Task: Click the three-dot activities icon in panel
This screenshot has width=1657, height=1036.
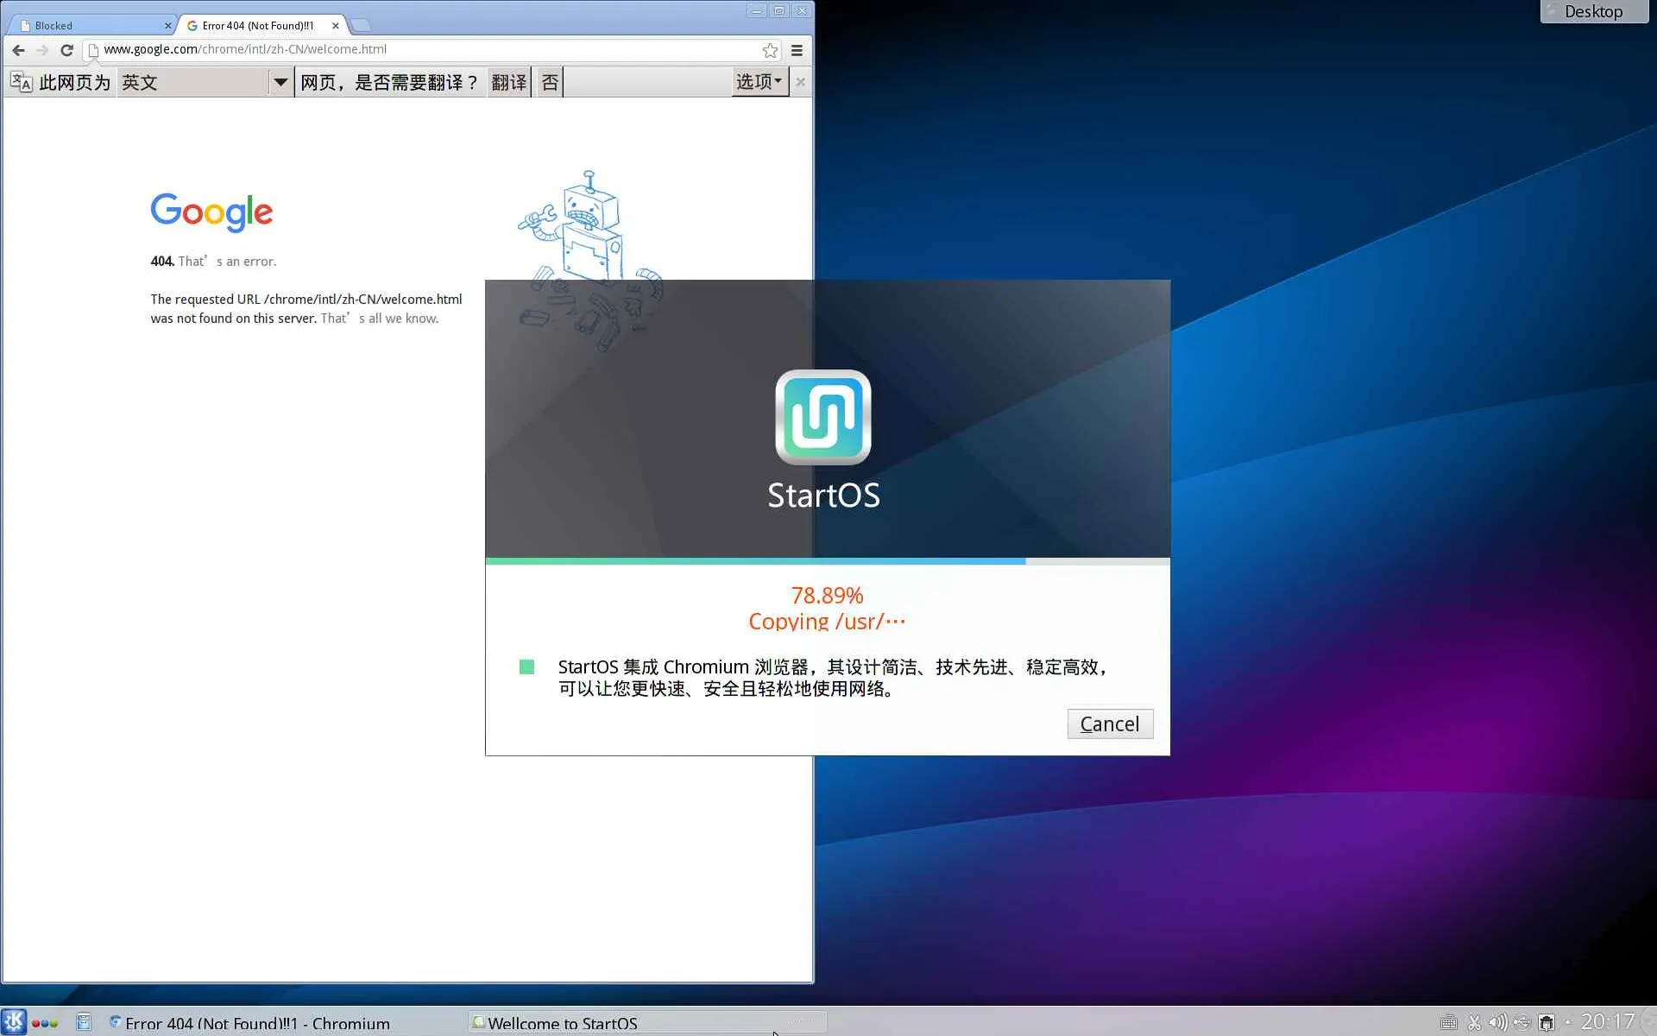Action: pos(45,1022)
